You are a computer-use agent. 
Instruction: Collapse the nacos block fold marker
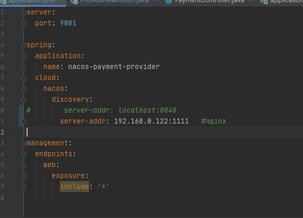(23, 89)
